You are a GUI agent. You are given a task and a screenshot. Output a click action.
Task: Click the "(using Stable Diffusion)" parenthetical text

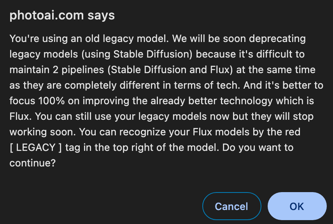[x=137, y=54]
